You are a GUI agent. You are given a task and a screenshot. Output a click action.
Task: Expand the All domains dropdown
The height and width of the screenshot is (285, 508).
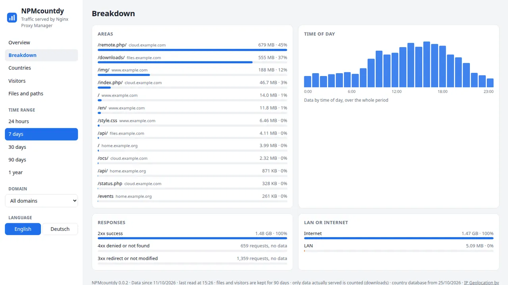point(41,201)
